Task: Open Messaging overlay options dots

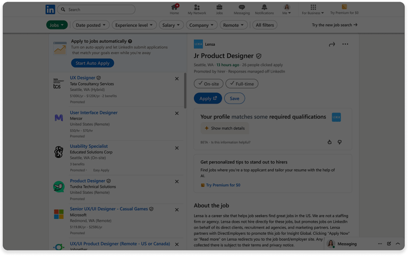Action: (380, 244)
